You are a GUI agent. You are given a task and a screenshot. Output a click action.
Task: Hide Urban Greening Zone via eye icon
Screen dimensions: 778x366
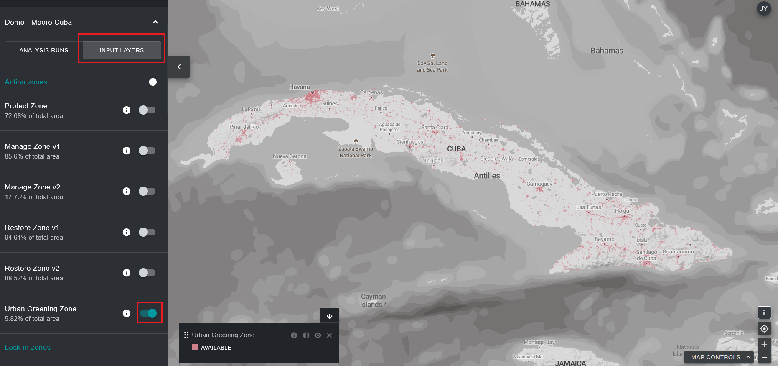[x=318, y=335]
